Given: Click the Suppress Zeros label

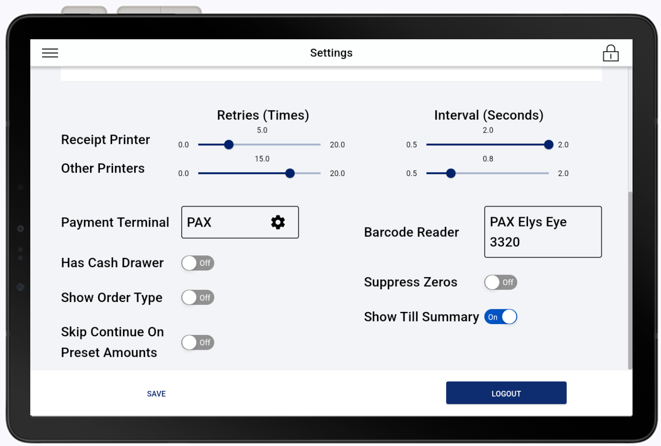Looking at the screenshot, I should tap(411, 282).
